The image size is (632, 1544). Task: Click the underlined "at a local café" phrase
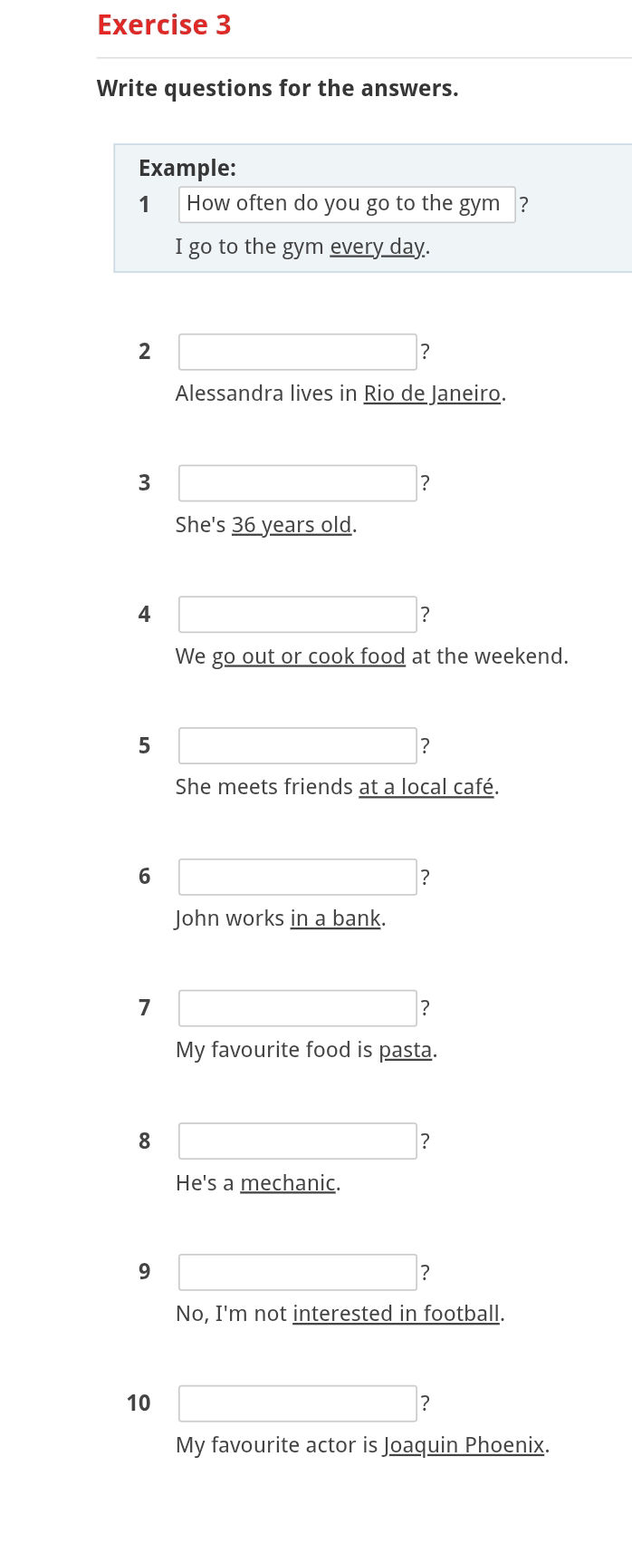[x=426, y=787]
